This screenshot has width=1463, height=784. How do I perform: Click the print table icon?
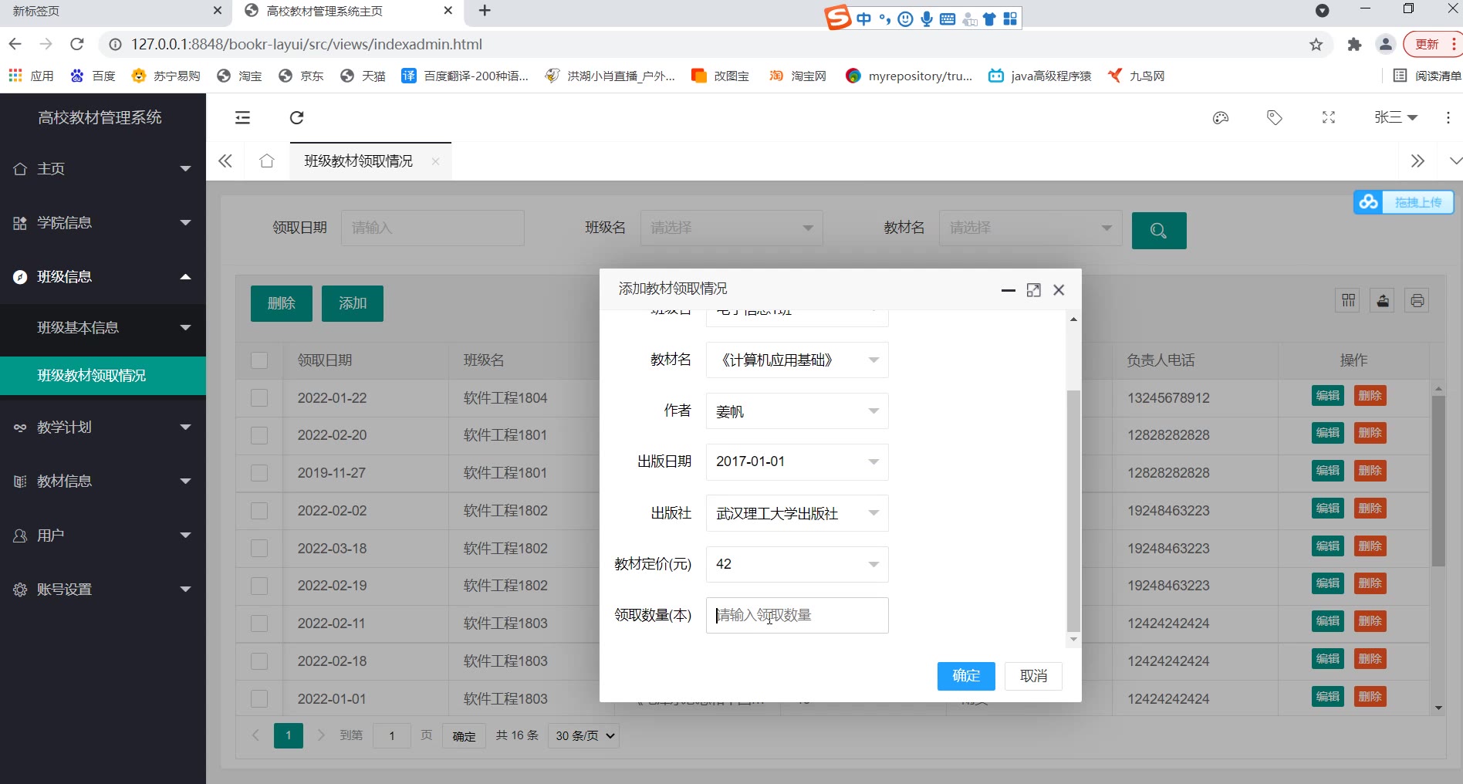1417,300
